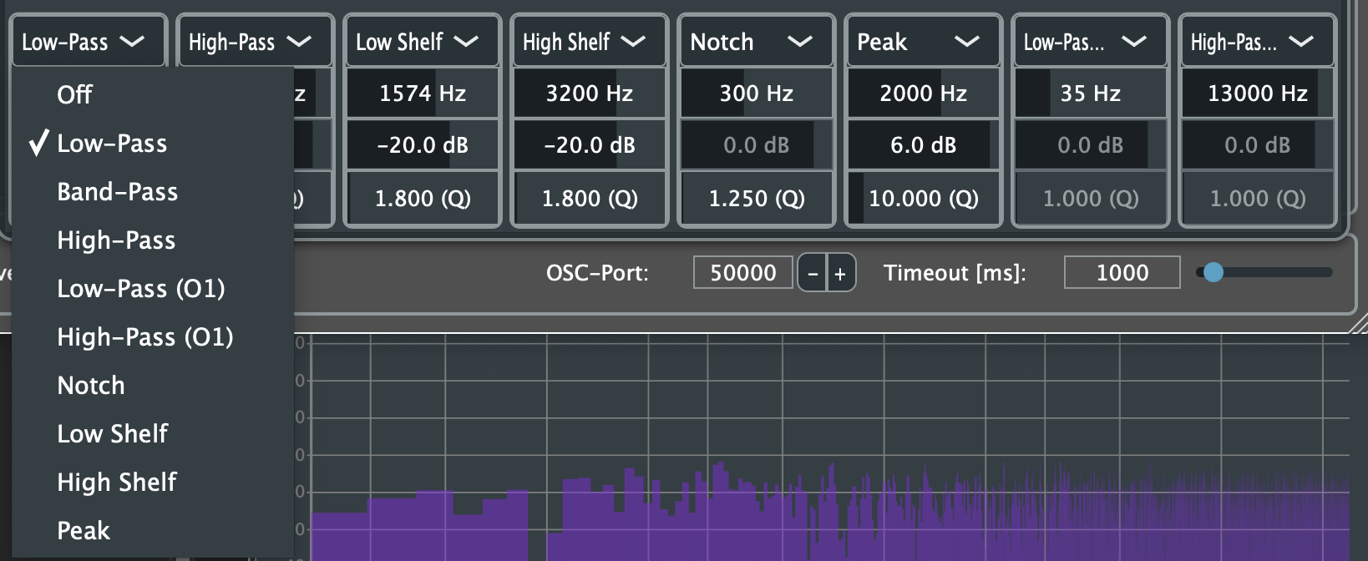Click the OSC-Port number field
This screenshot has height=561, width=1368.
tap(742, 273)
